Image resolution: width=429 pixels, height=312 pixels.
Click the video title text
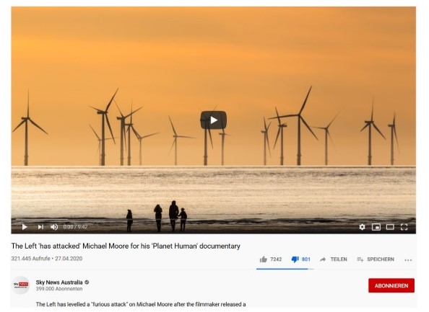coord(126,246)
